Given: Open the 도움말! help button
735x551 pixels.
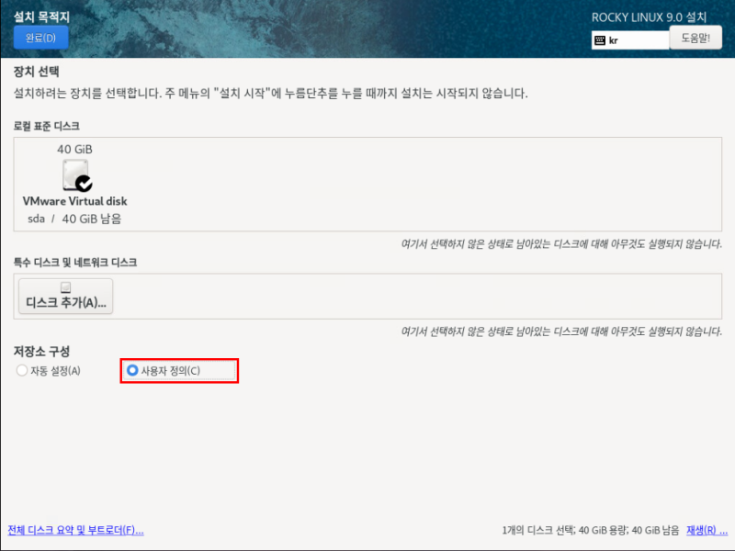Looking at the screenshot, I should [x=695, y=38].
